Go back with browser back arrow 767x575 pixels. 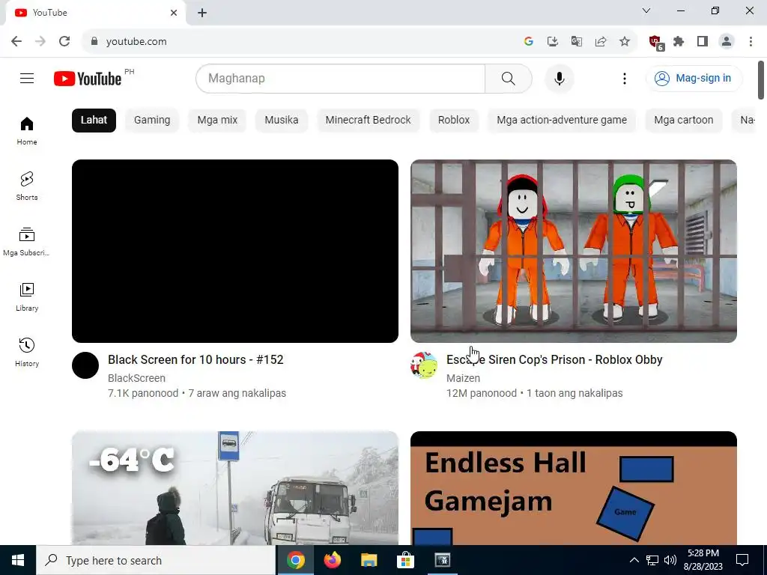[x=16, y=41]
